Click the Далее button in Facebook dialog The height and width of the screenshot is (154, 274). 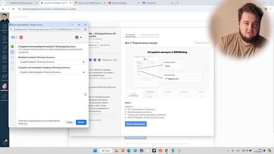coord(81,122)
